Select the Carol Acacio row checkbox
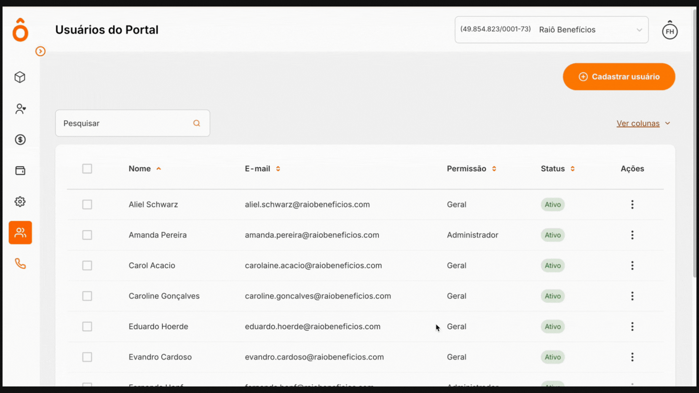 click(x=87, y=266)
